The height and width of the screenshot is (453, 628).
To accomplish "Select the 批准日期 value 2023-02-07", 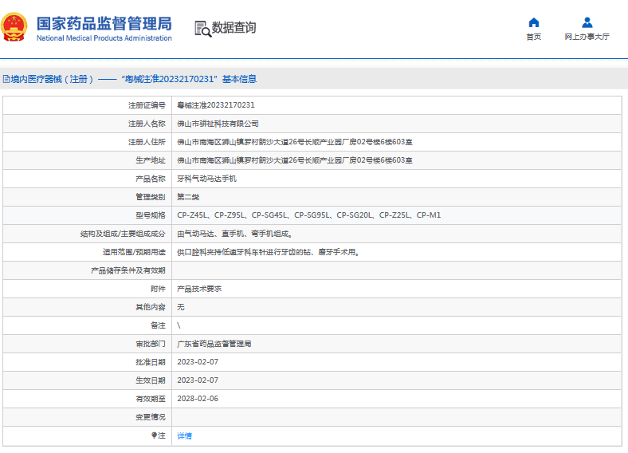I will pos(198,362).
